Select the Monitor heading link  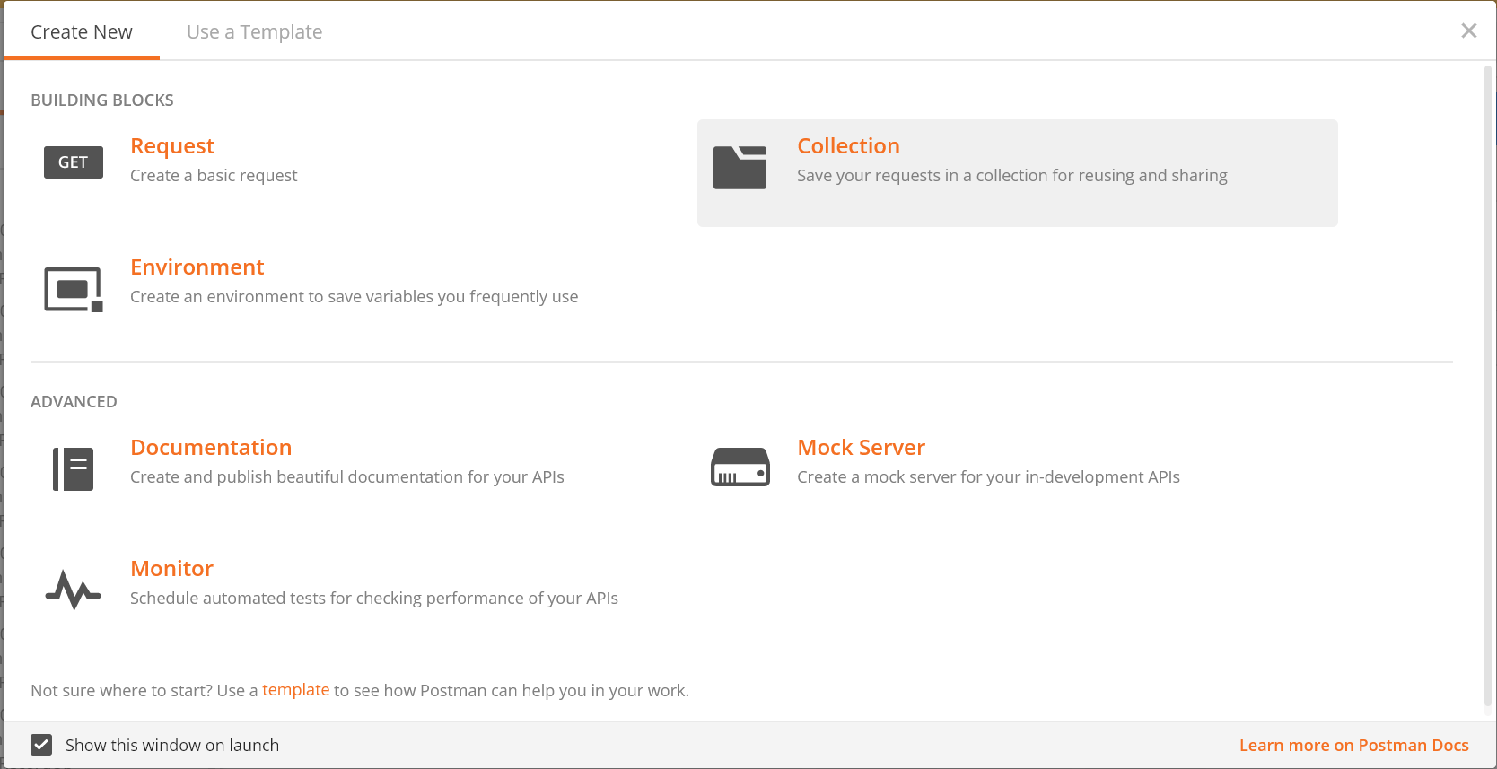(x=171, y=568)
